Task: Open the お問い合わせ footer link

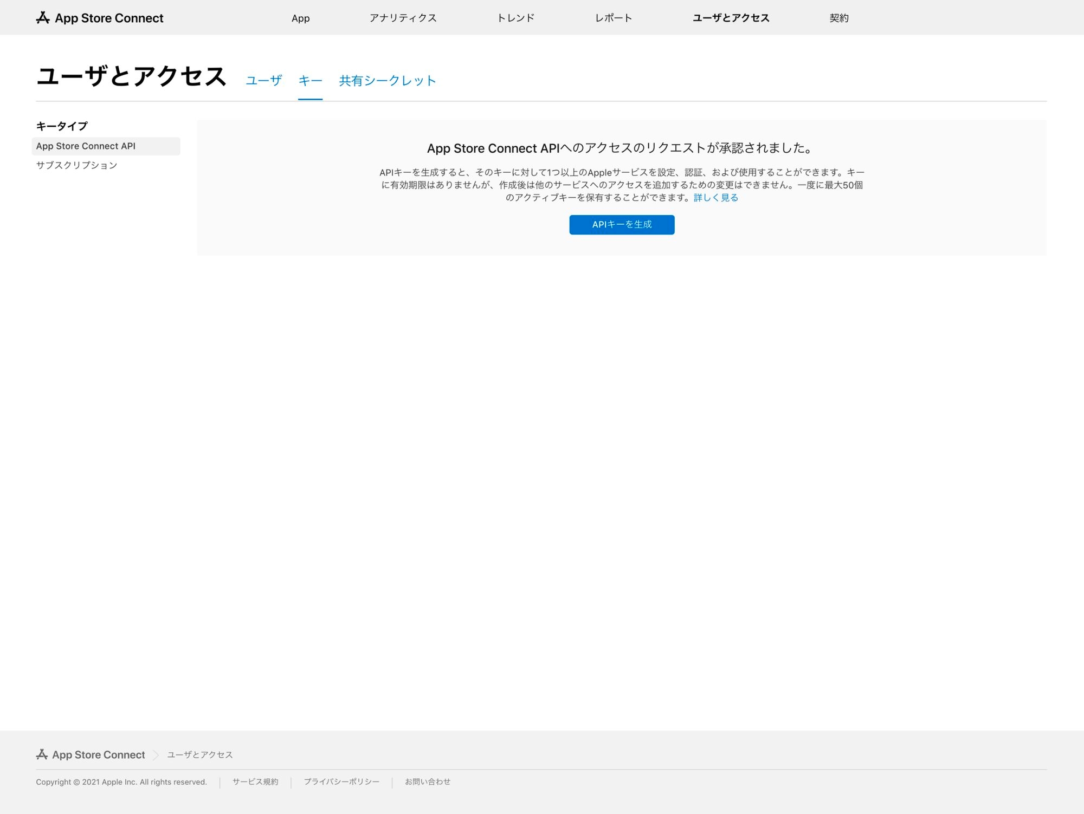Action: click(x=428, y=782)
